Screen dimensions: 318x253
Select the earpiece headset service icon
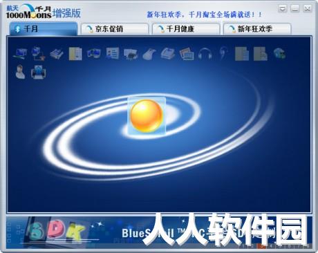(223, 53)
